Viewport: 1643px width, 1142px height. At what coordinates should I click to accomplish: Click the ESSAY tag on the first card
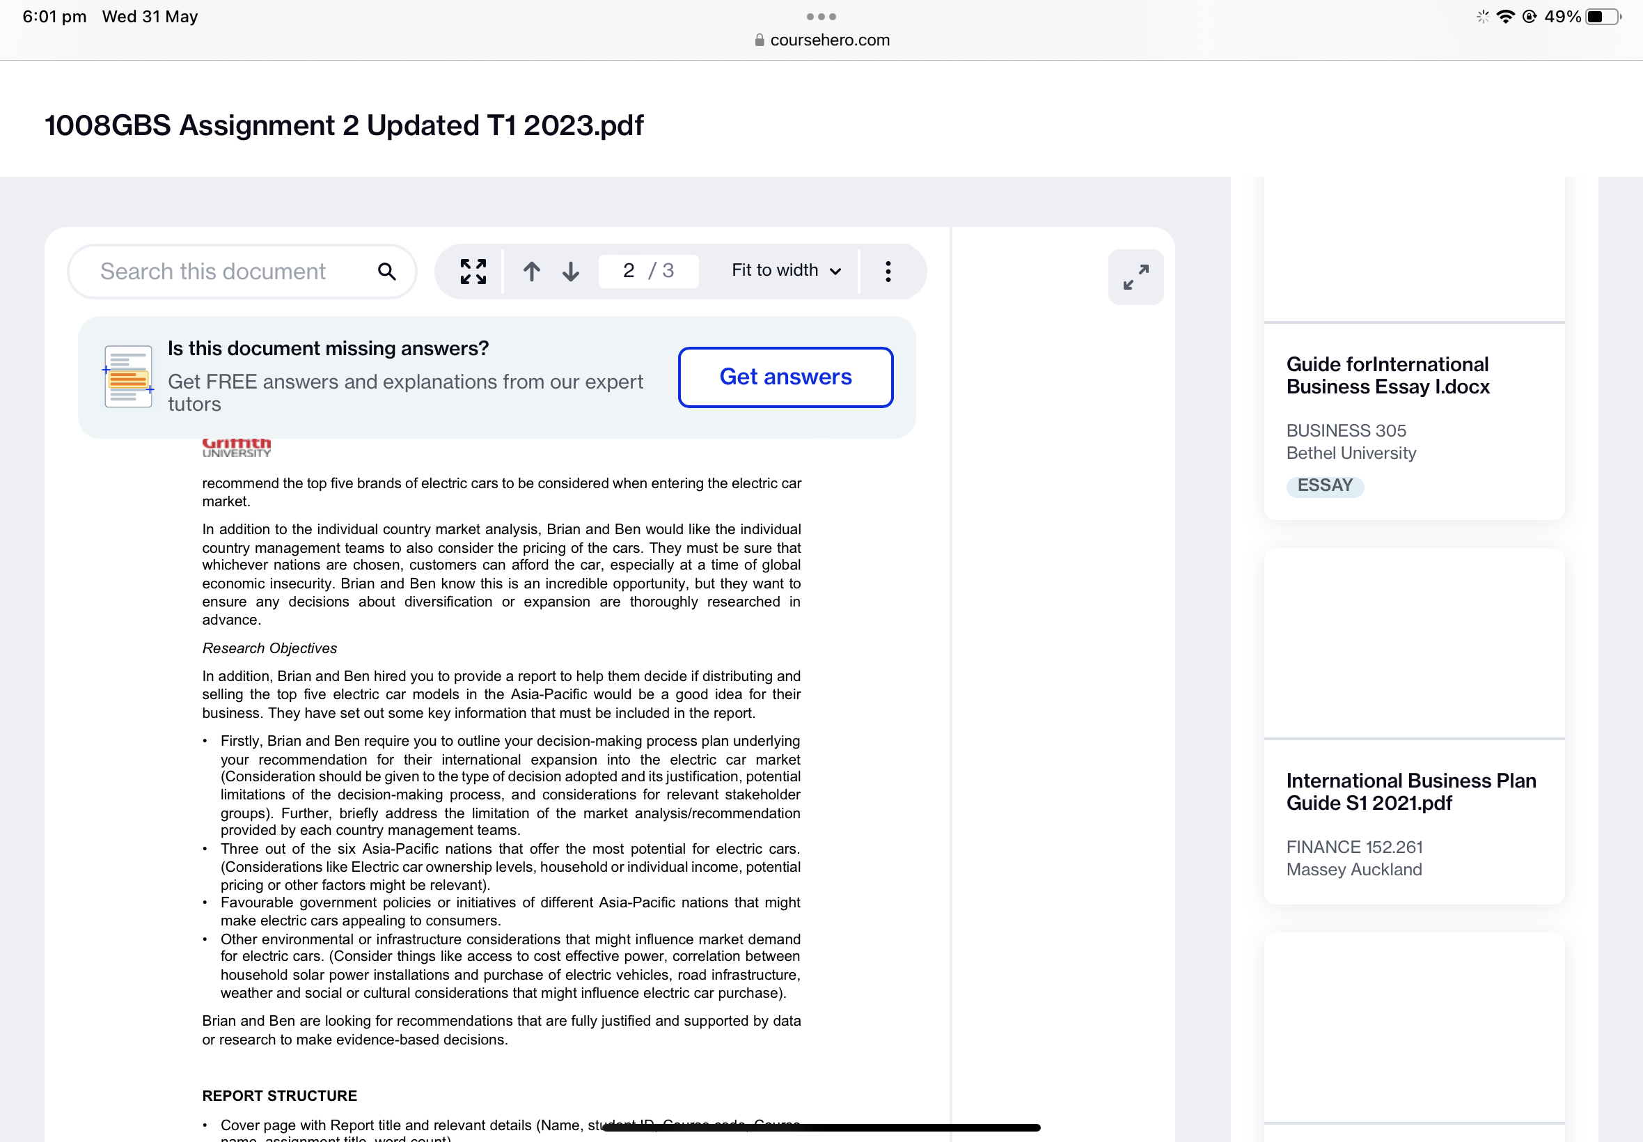tap(1324, 486)
